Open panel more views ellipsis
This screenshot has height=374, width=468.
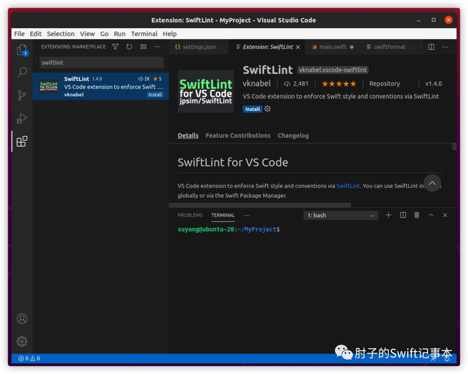[x=247, y=215]
